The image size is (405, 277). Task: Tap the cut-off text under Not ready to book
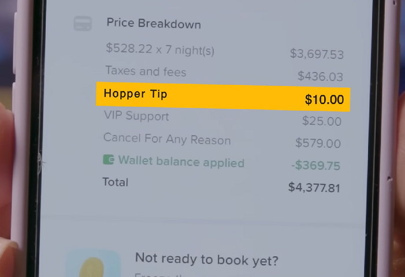click(x=156, y=274)
